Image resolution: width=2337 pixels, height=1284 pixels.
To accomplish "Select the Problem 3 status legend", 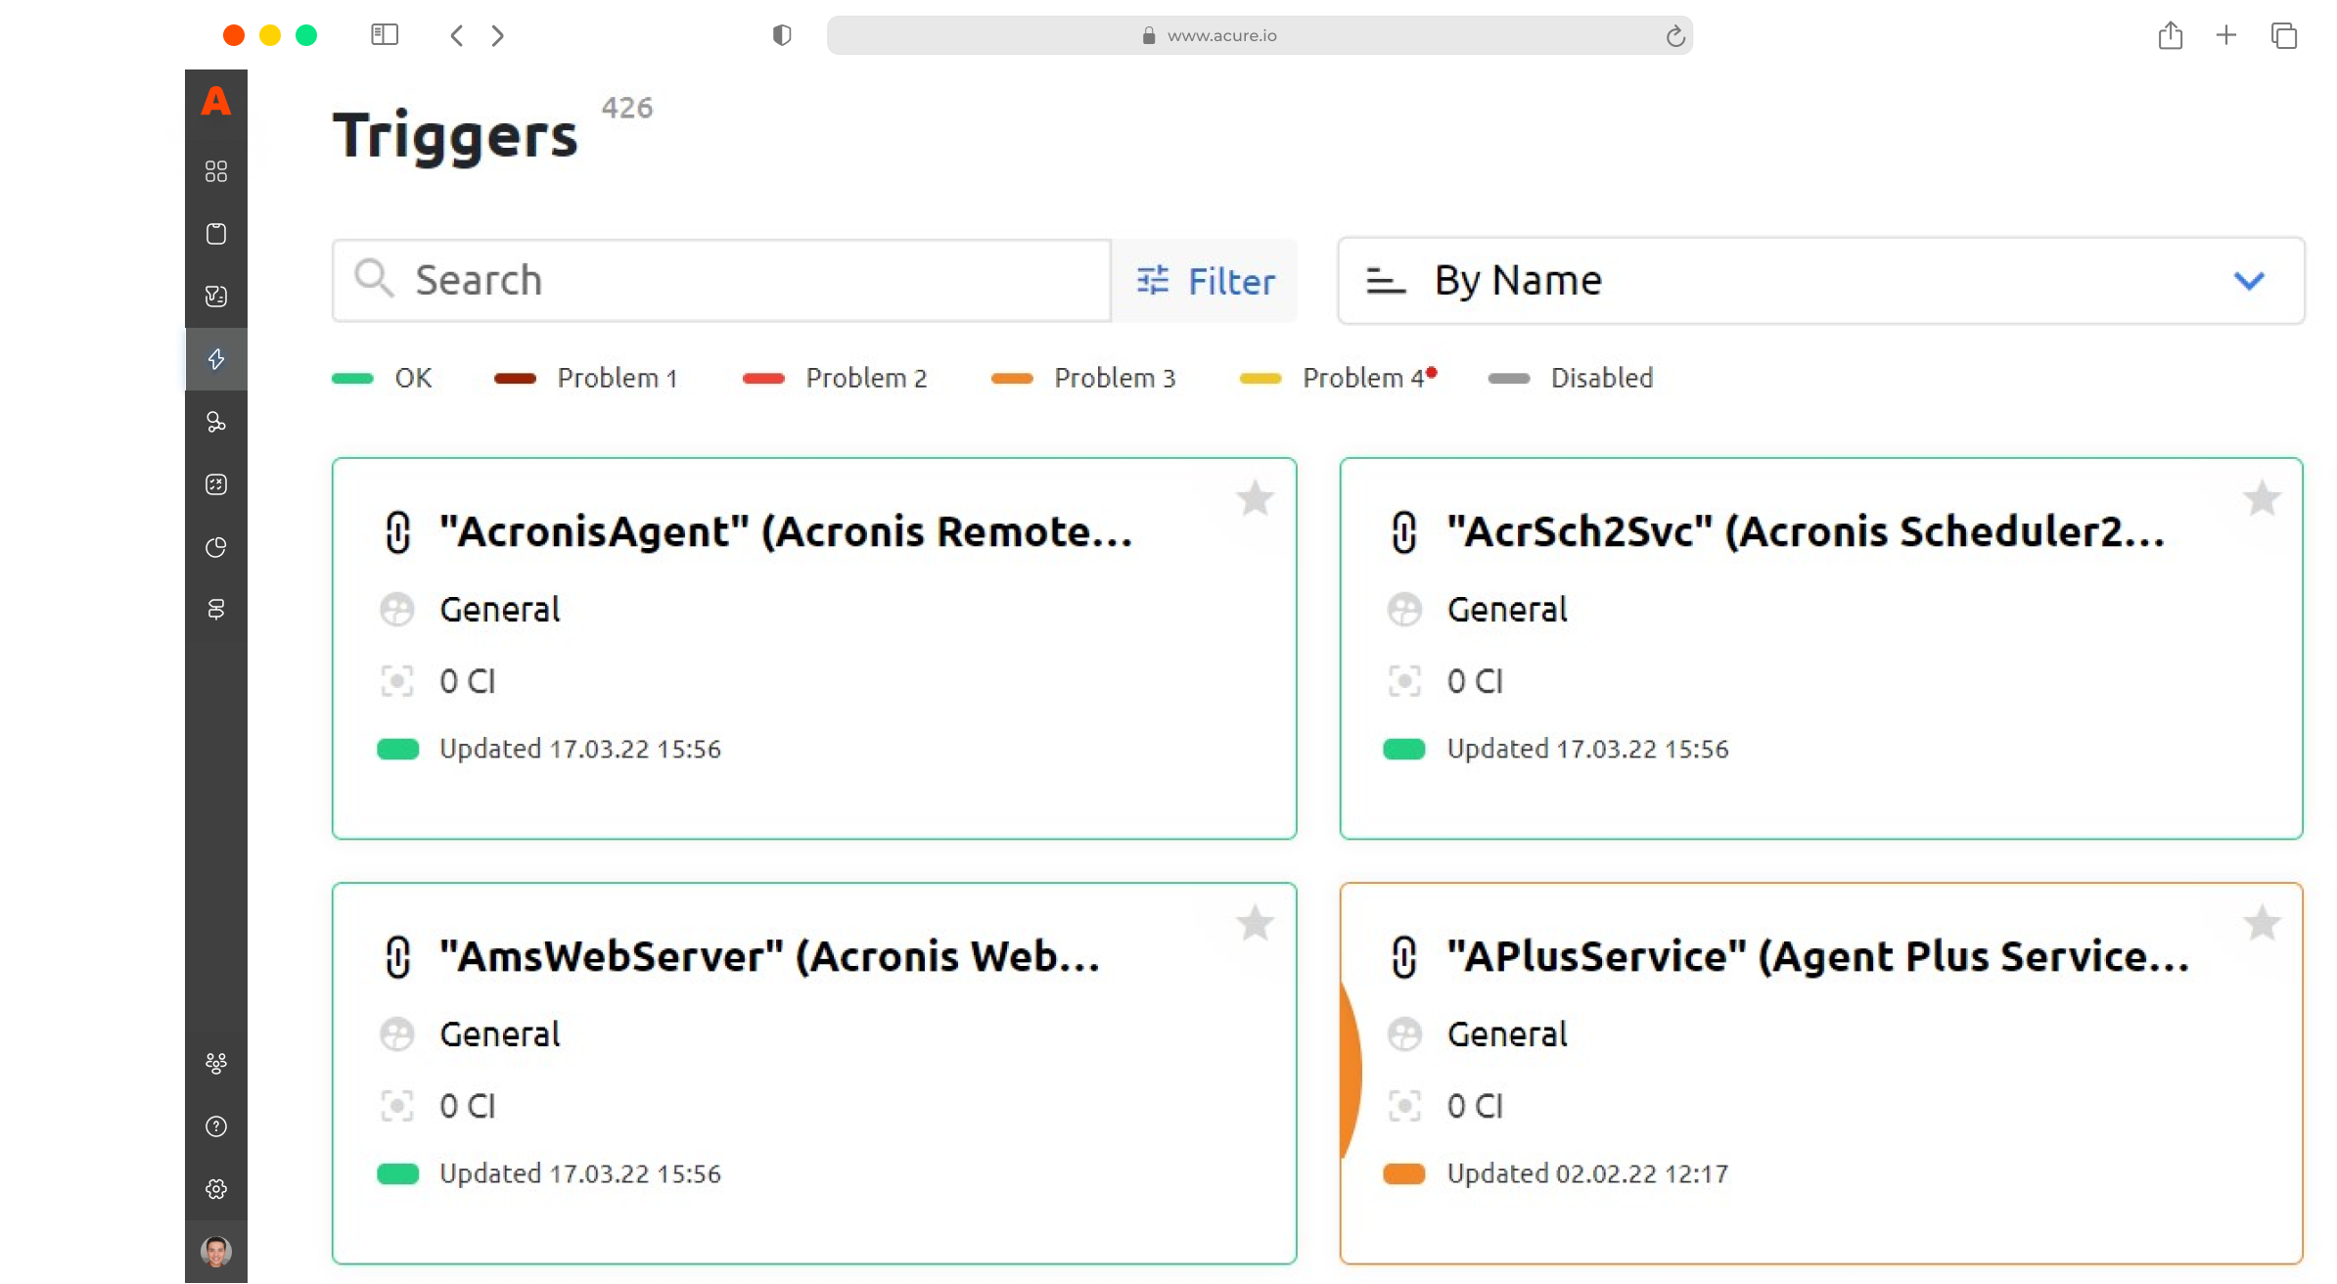I will click(1114, 378).
